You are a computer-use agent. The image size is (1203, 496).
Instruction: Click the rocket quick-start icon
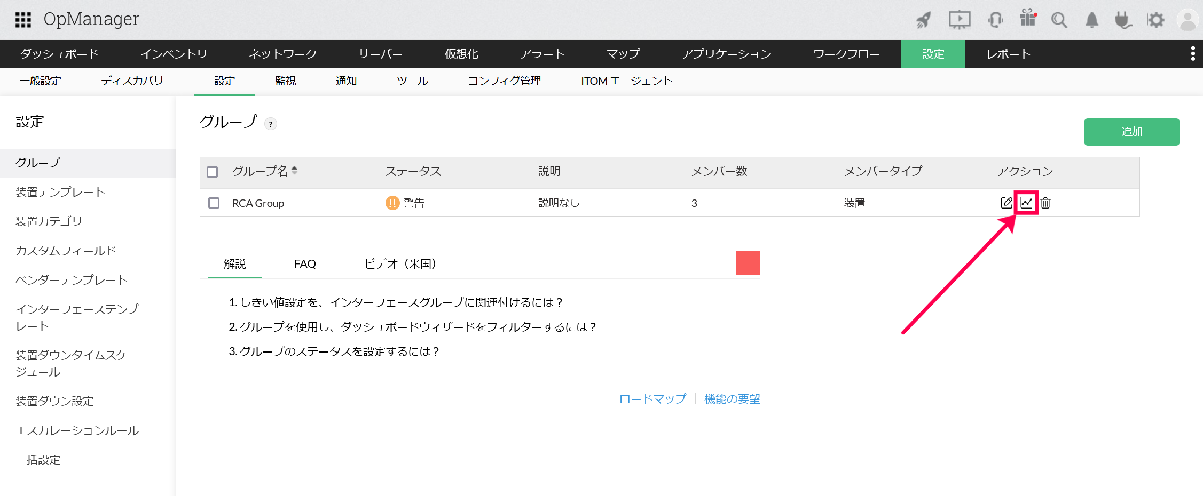[x=924, y=20]
